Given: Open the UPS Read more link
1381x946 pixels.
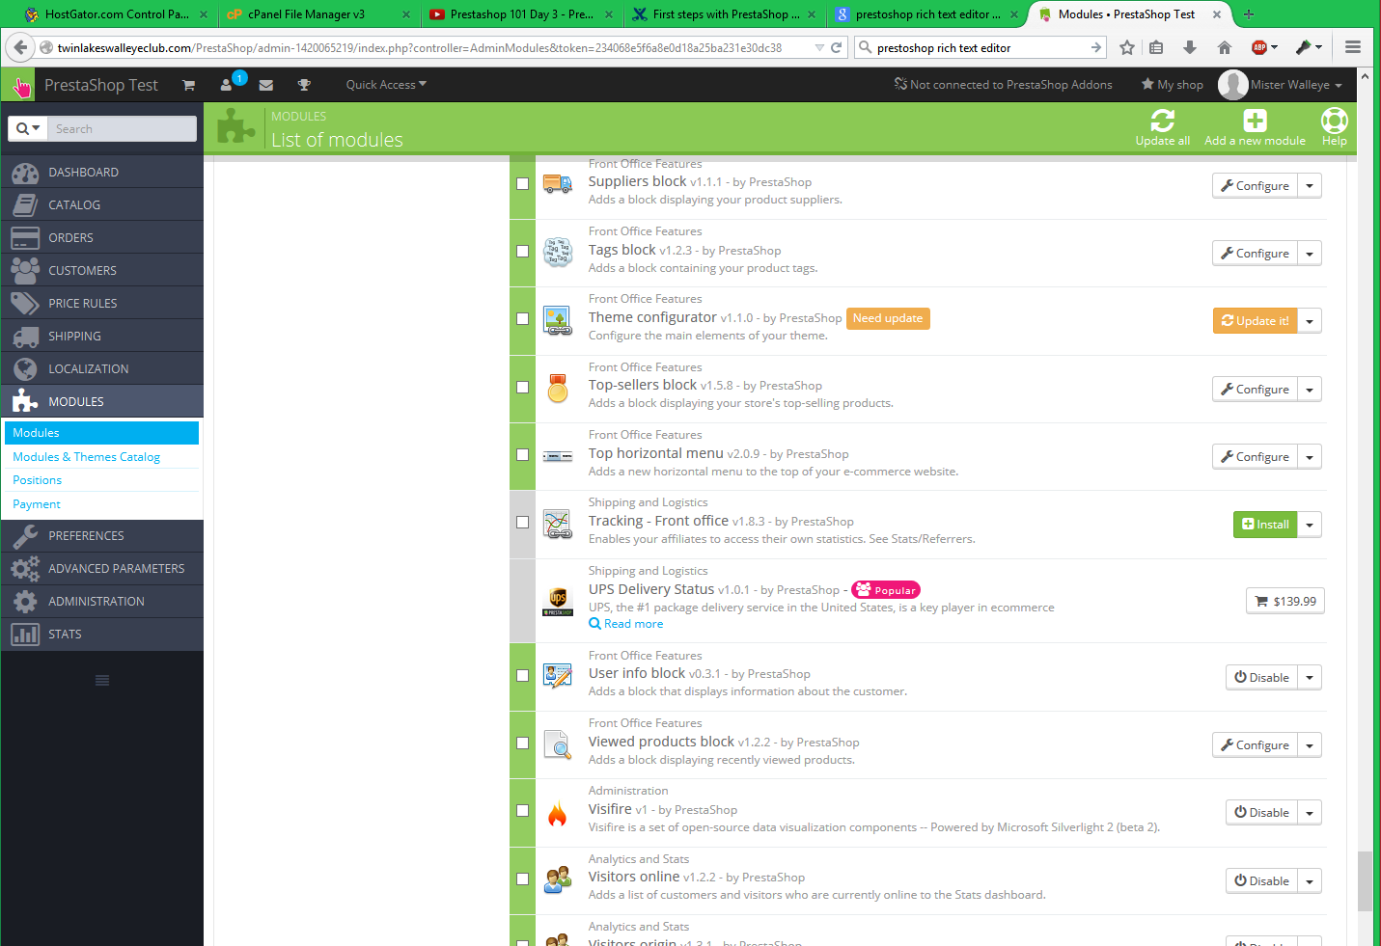Looking at the screenshot, I should [626, 624].
